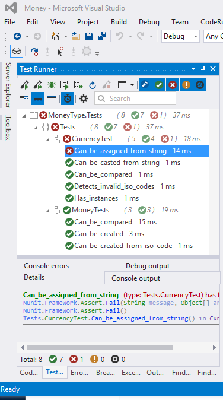Debug tests using the green bug icon
Viewport: 223px width, 400px height.
51,85
